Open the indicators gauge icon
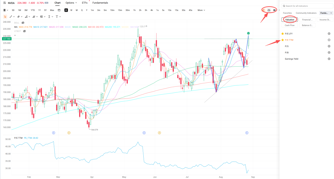The width and height of the screenshot is (334, 179). point(269,10)
